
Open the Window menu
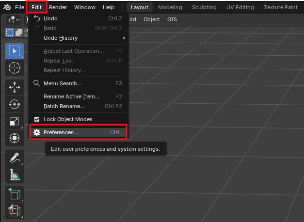pos(85,7)
